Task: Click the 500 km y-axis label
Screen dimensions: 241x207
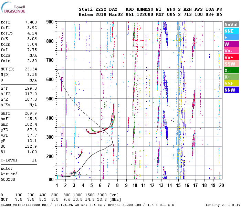Action: pos(50,99)
